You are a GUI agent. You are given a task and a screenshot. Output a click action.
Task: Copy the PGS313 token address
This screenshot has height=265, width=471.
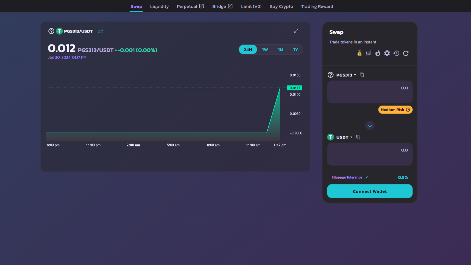362,75
